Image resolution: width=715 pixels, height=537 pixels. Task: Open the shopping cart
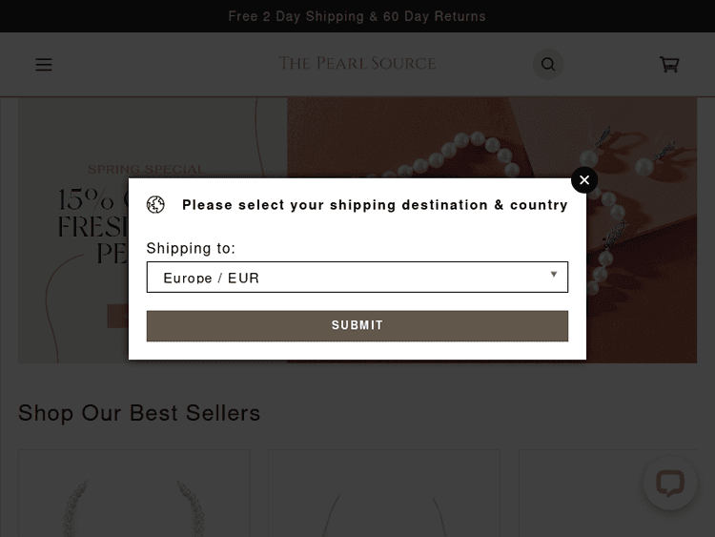pyautogui.click(x=669, y=65)
